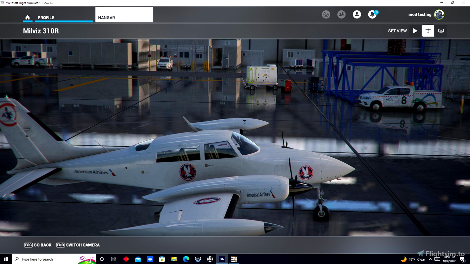Click the ESC Go Back button
Screen dimensions: 470x264
pos(38,245)
